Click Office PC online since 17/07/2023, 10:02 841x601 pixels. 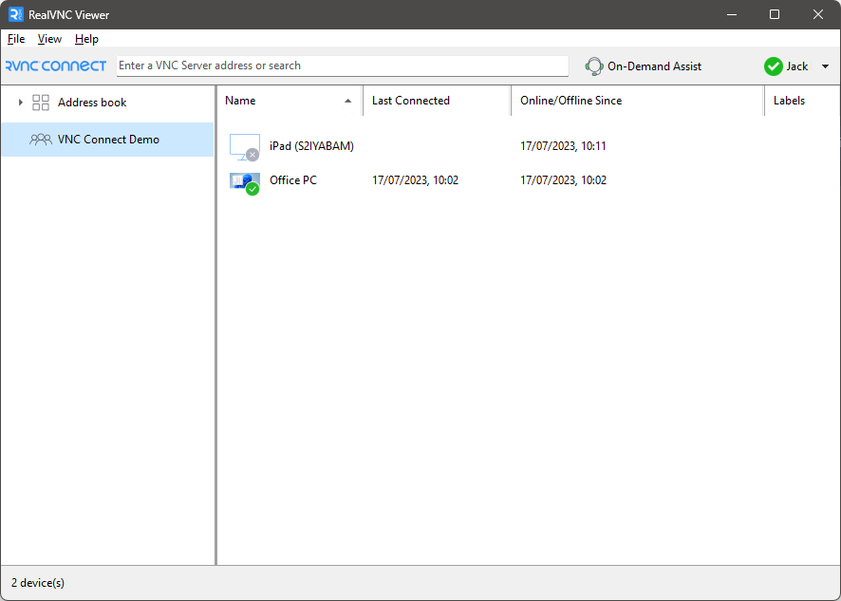563,180
